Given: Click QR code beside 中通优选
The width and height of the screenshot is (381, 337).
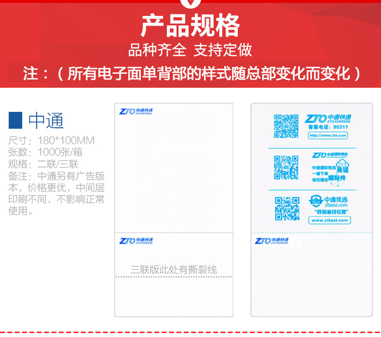Looking at the screenshot, I should point(287,208).
